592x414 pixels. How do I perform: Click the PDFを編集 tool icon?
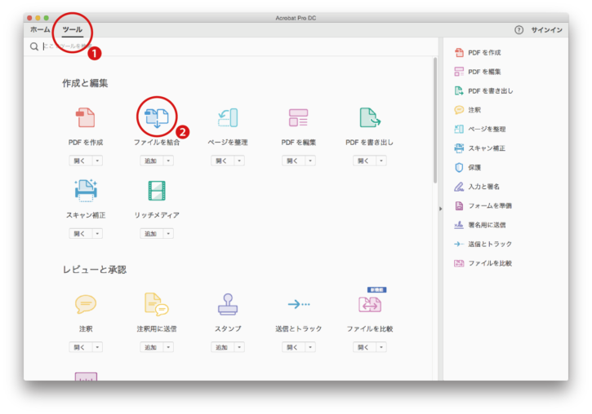[x=299, y=118]
